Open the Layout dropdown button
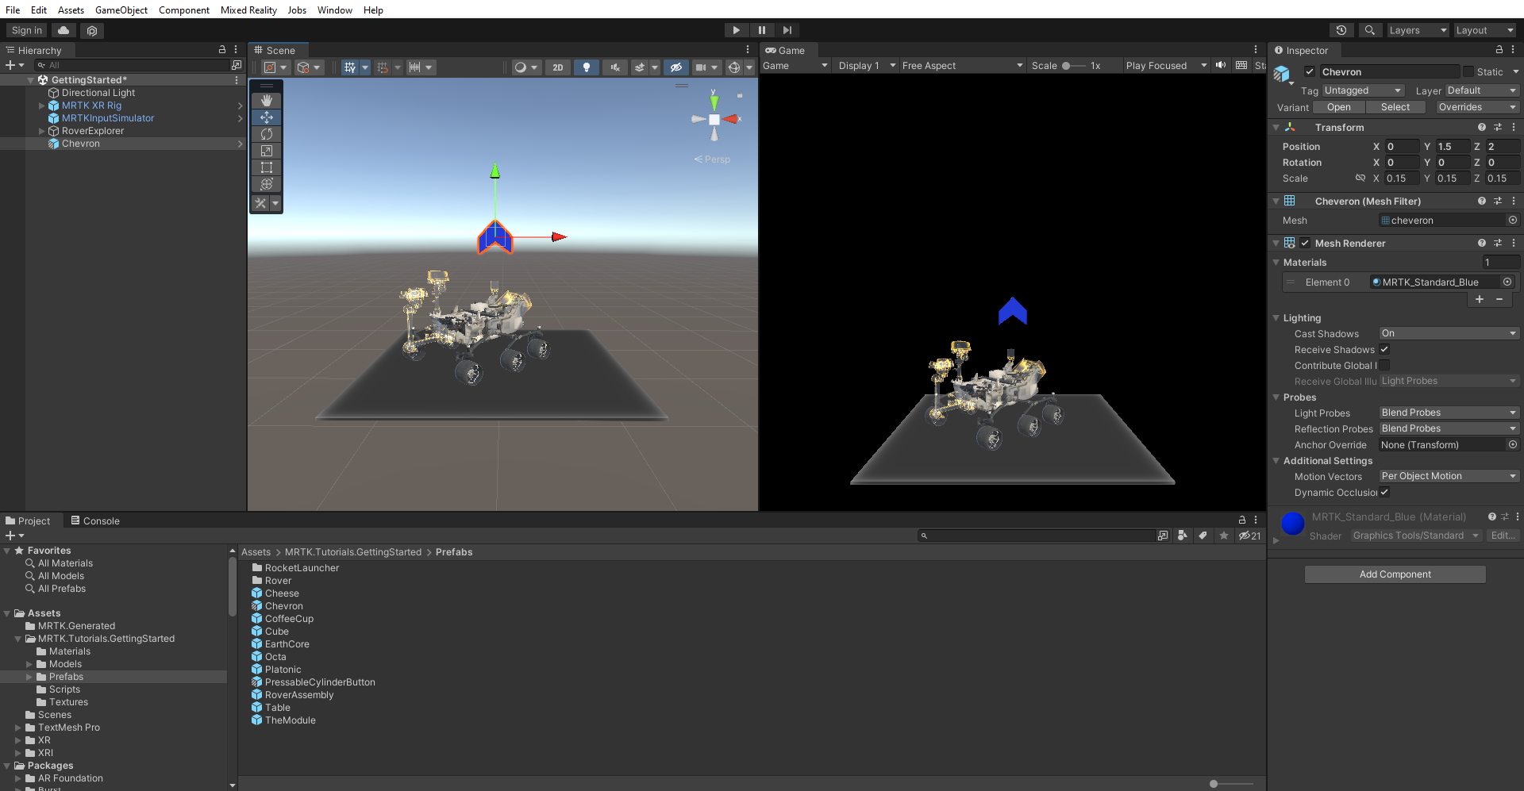The width and height of the screenshot is (1524, 791). pos(1484,30)
